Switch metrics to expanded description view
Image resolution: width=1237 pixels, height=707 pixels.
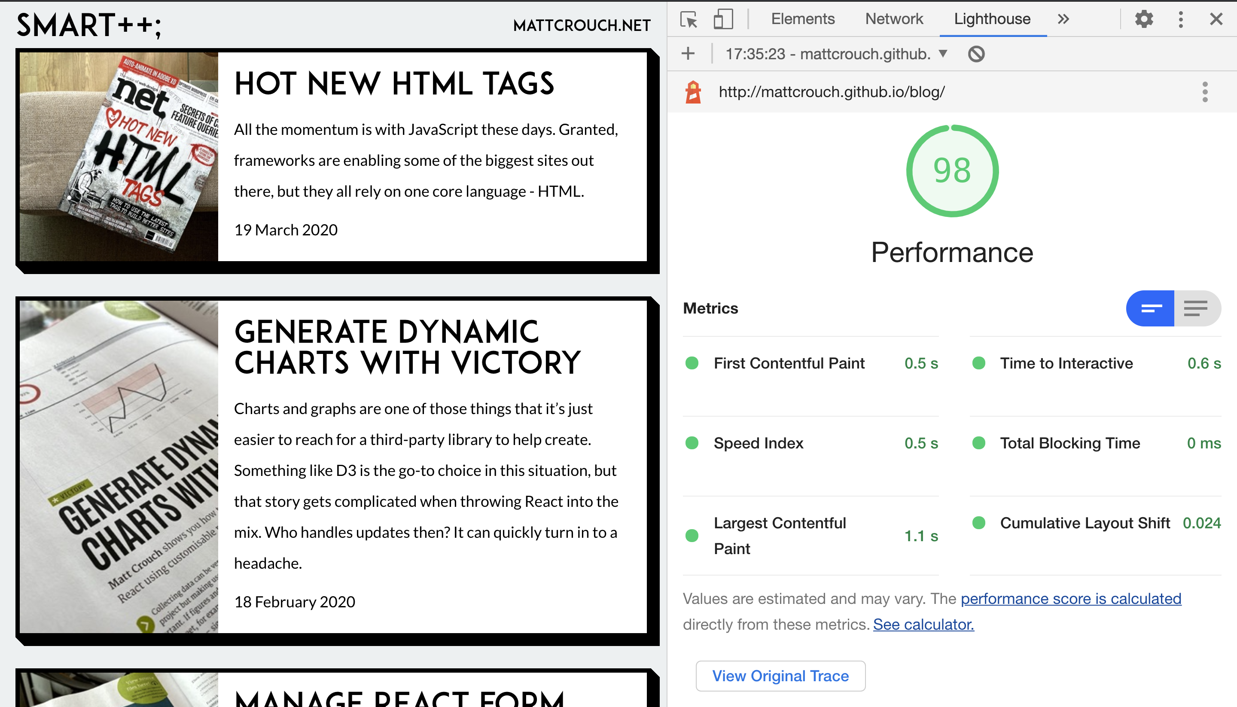1197,308
